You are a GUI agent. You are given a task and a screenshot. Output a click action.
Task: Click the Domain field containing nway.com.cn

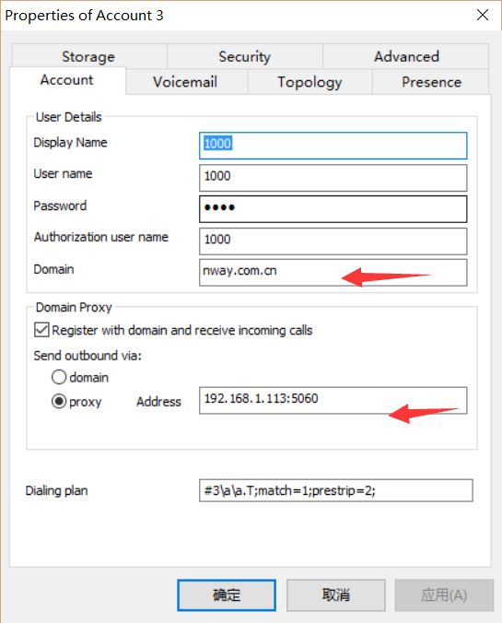[x=333, y=273]
